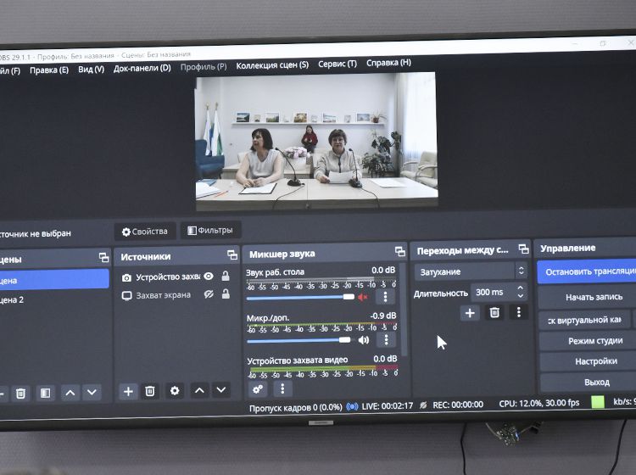Delete the selected source with the trash icon

150,391
